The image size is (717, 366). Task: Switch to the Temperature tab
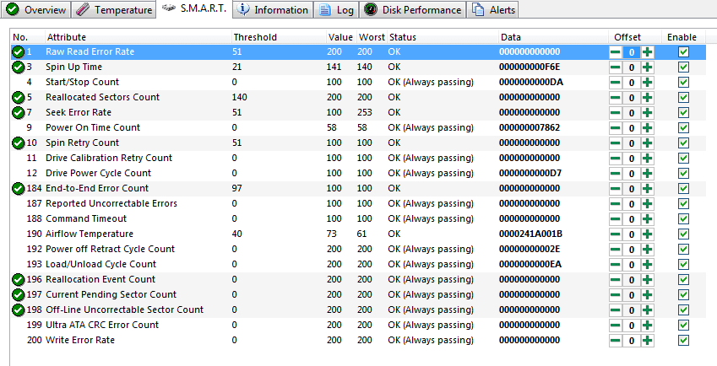click(113, 10)
